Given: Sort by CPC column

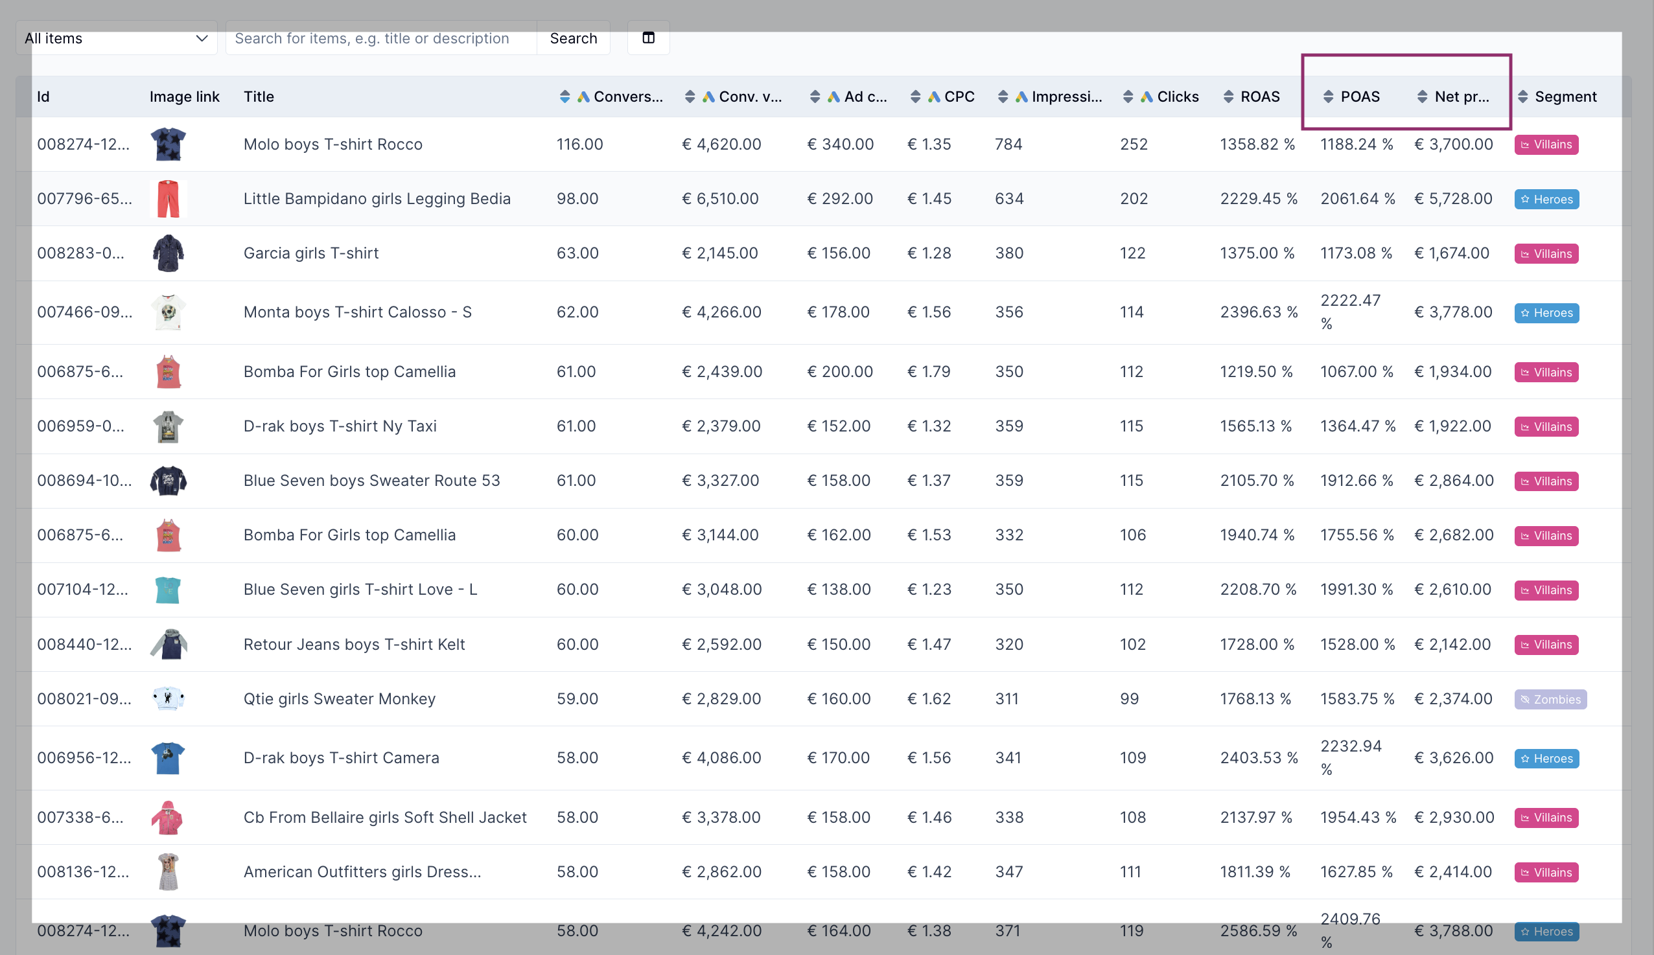Looking at the screenshot, I should (x=915, y=97).
